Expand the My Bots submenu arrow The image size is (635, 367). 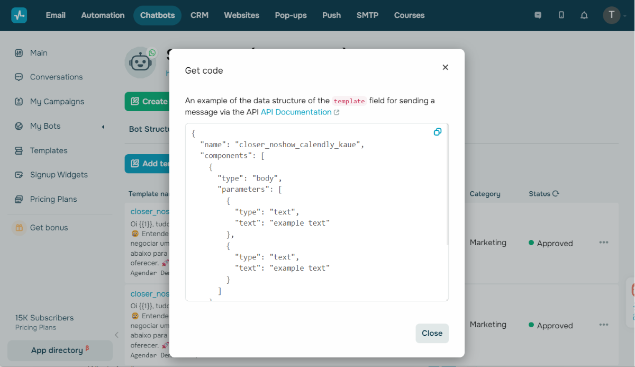pyautogui.click(x=103, y=127)
